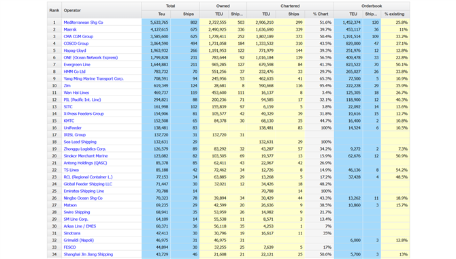This screenshot has width=456, height=259.
Task: Open the Maersk operator link
Action: pos(70,29)
